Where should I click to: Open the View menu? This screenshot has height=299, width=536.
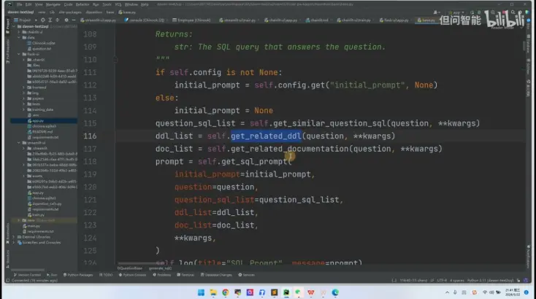[39, 4]
